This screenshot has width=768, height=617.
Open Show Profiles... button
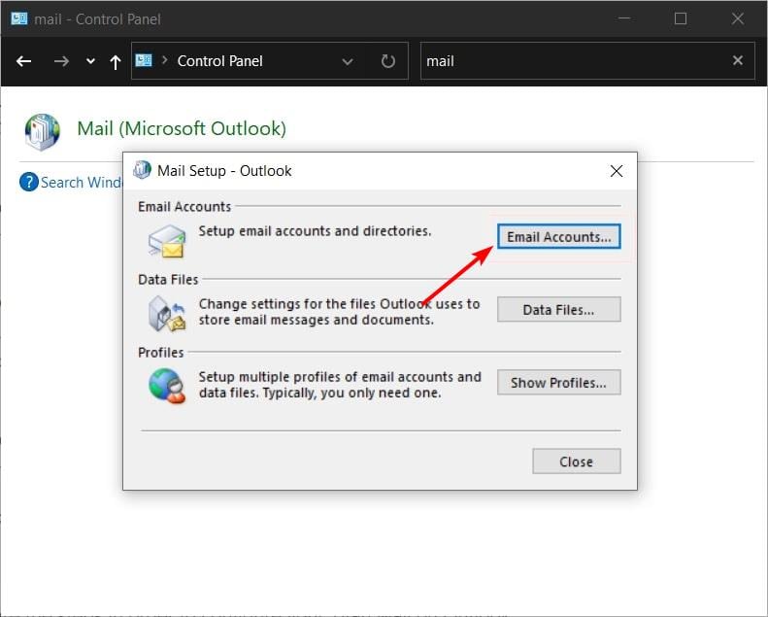click(559, 383)
